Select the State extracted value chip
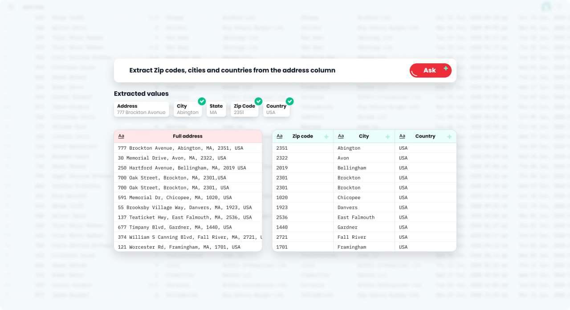The width and height of the screenshot is (570, 310). tap(216, 109)
